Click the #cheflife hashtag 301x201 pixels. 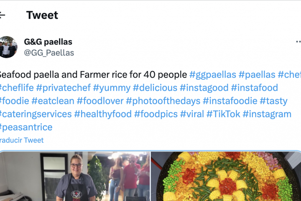16,88
